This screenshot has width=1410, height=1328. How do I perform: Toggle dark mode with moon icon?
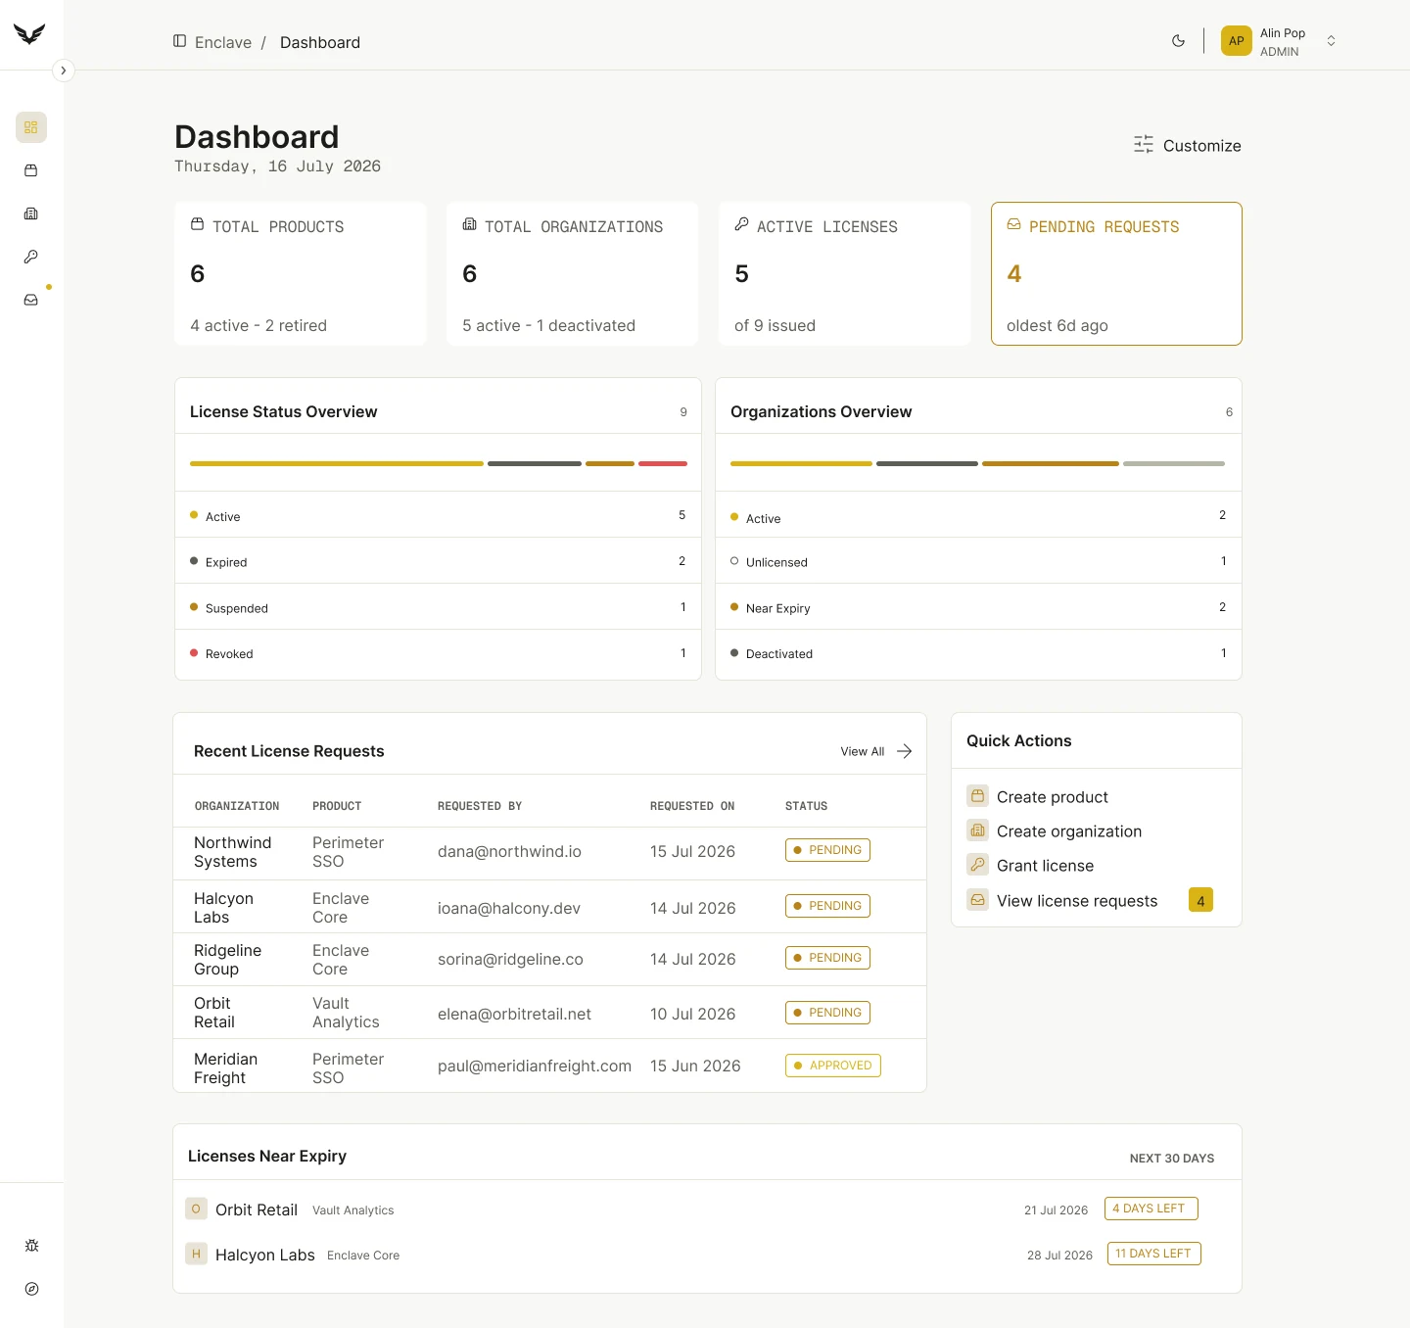(x=1178, y=41)
